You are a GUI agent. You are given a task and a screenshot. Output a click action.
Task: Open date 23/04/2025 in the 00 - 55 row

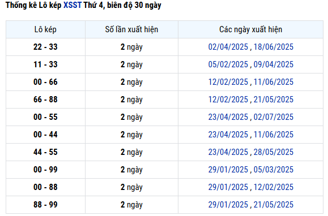coord(228,117)
